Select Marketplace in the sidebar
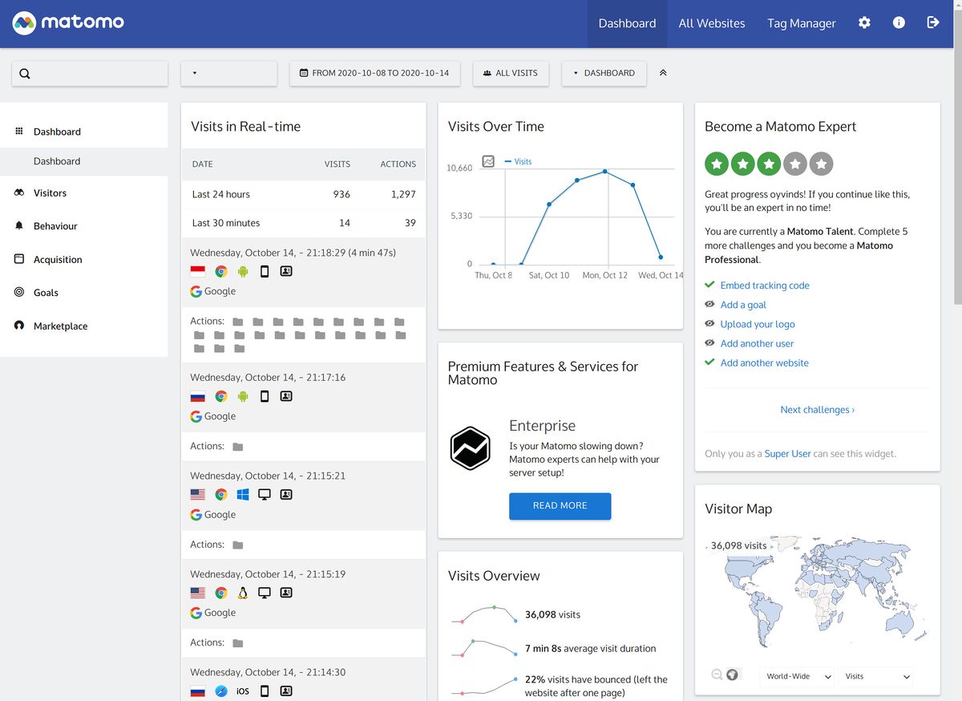This screenshot has width=962, height=701. coord(84,326)
